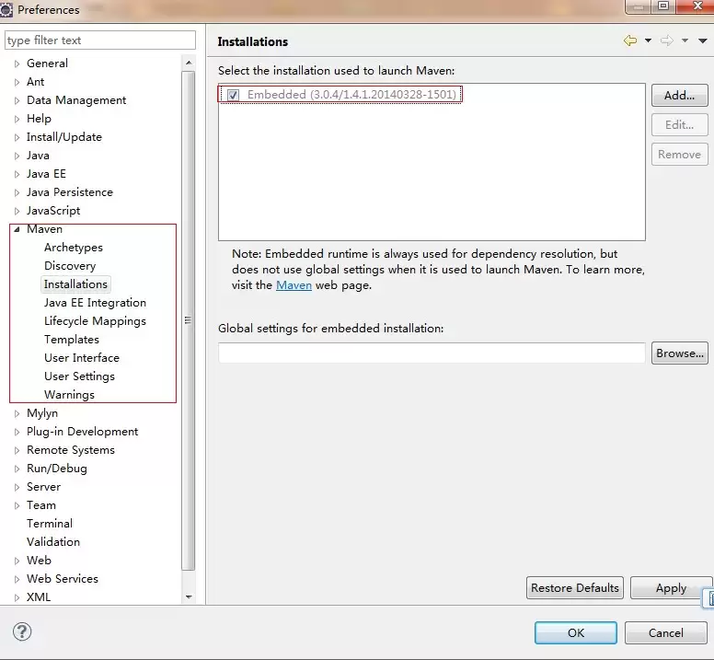Image resolution: width=714 pixels, height=660 pixels.
Task: Click the scroll down arrow of the tree
Action: coord(189,596)
